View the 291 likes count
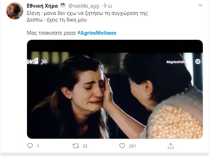Viewport: 217px width, 156px height. click(x=132, y=146)
